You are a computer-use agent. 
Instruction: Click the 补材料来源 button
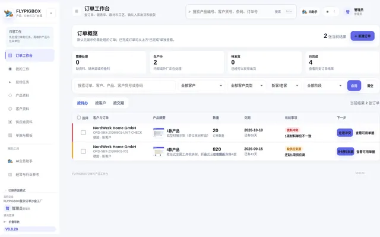(346, 152)
